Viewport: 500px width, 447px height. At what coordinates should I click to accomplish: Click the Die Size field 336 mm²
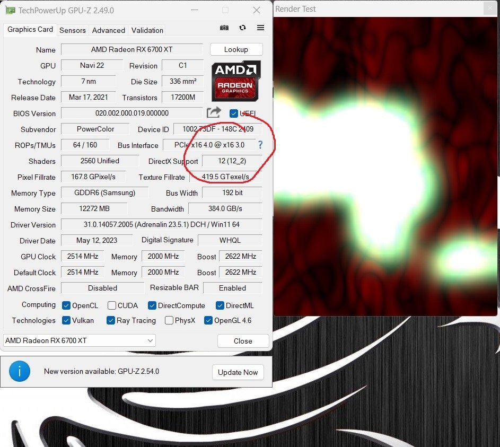point(183,81)
